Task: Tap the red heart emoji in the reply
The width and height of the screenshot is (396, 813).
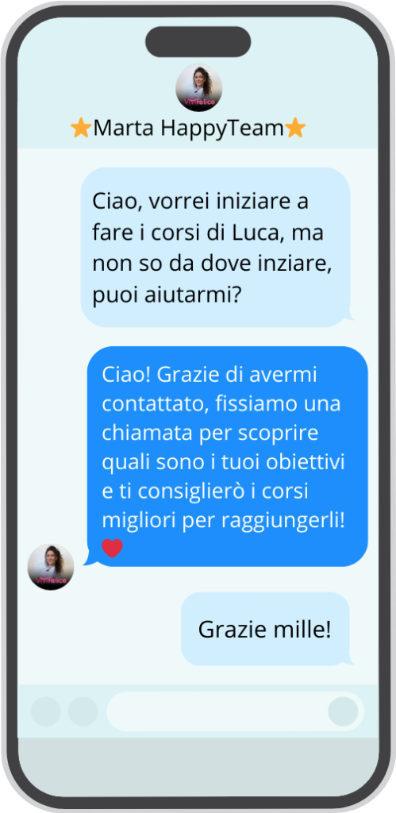Action: [x=112, y=548]
